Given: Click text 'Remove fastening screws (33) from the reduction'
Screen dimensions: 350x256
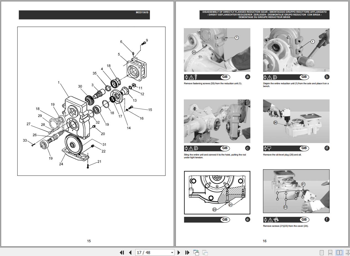Looking at the screenshot, I should 213,83.
